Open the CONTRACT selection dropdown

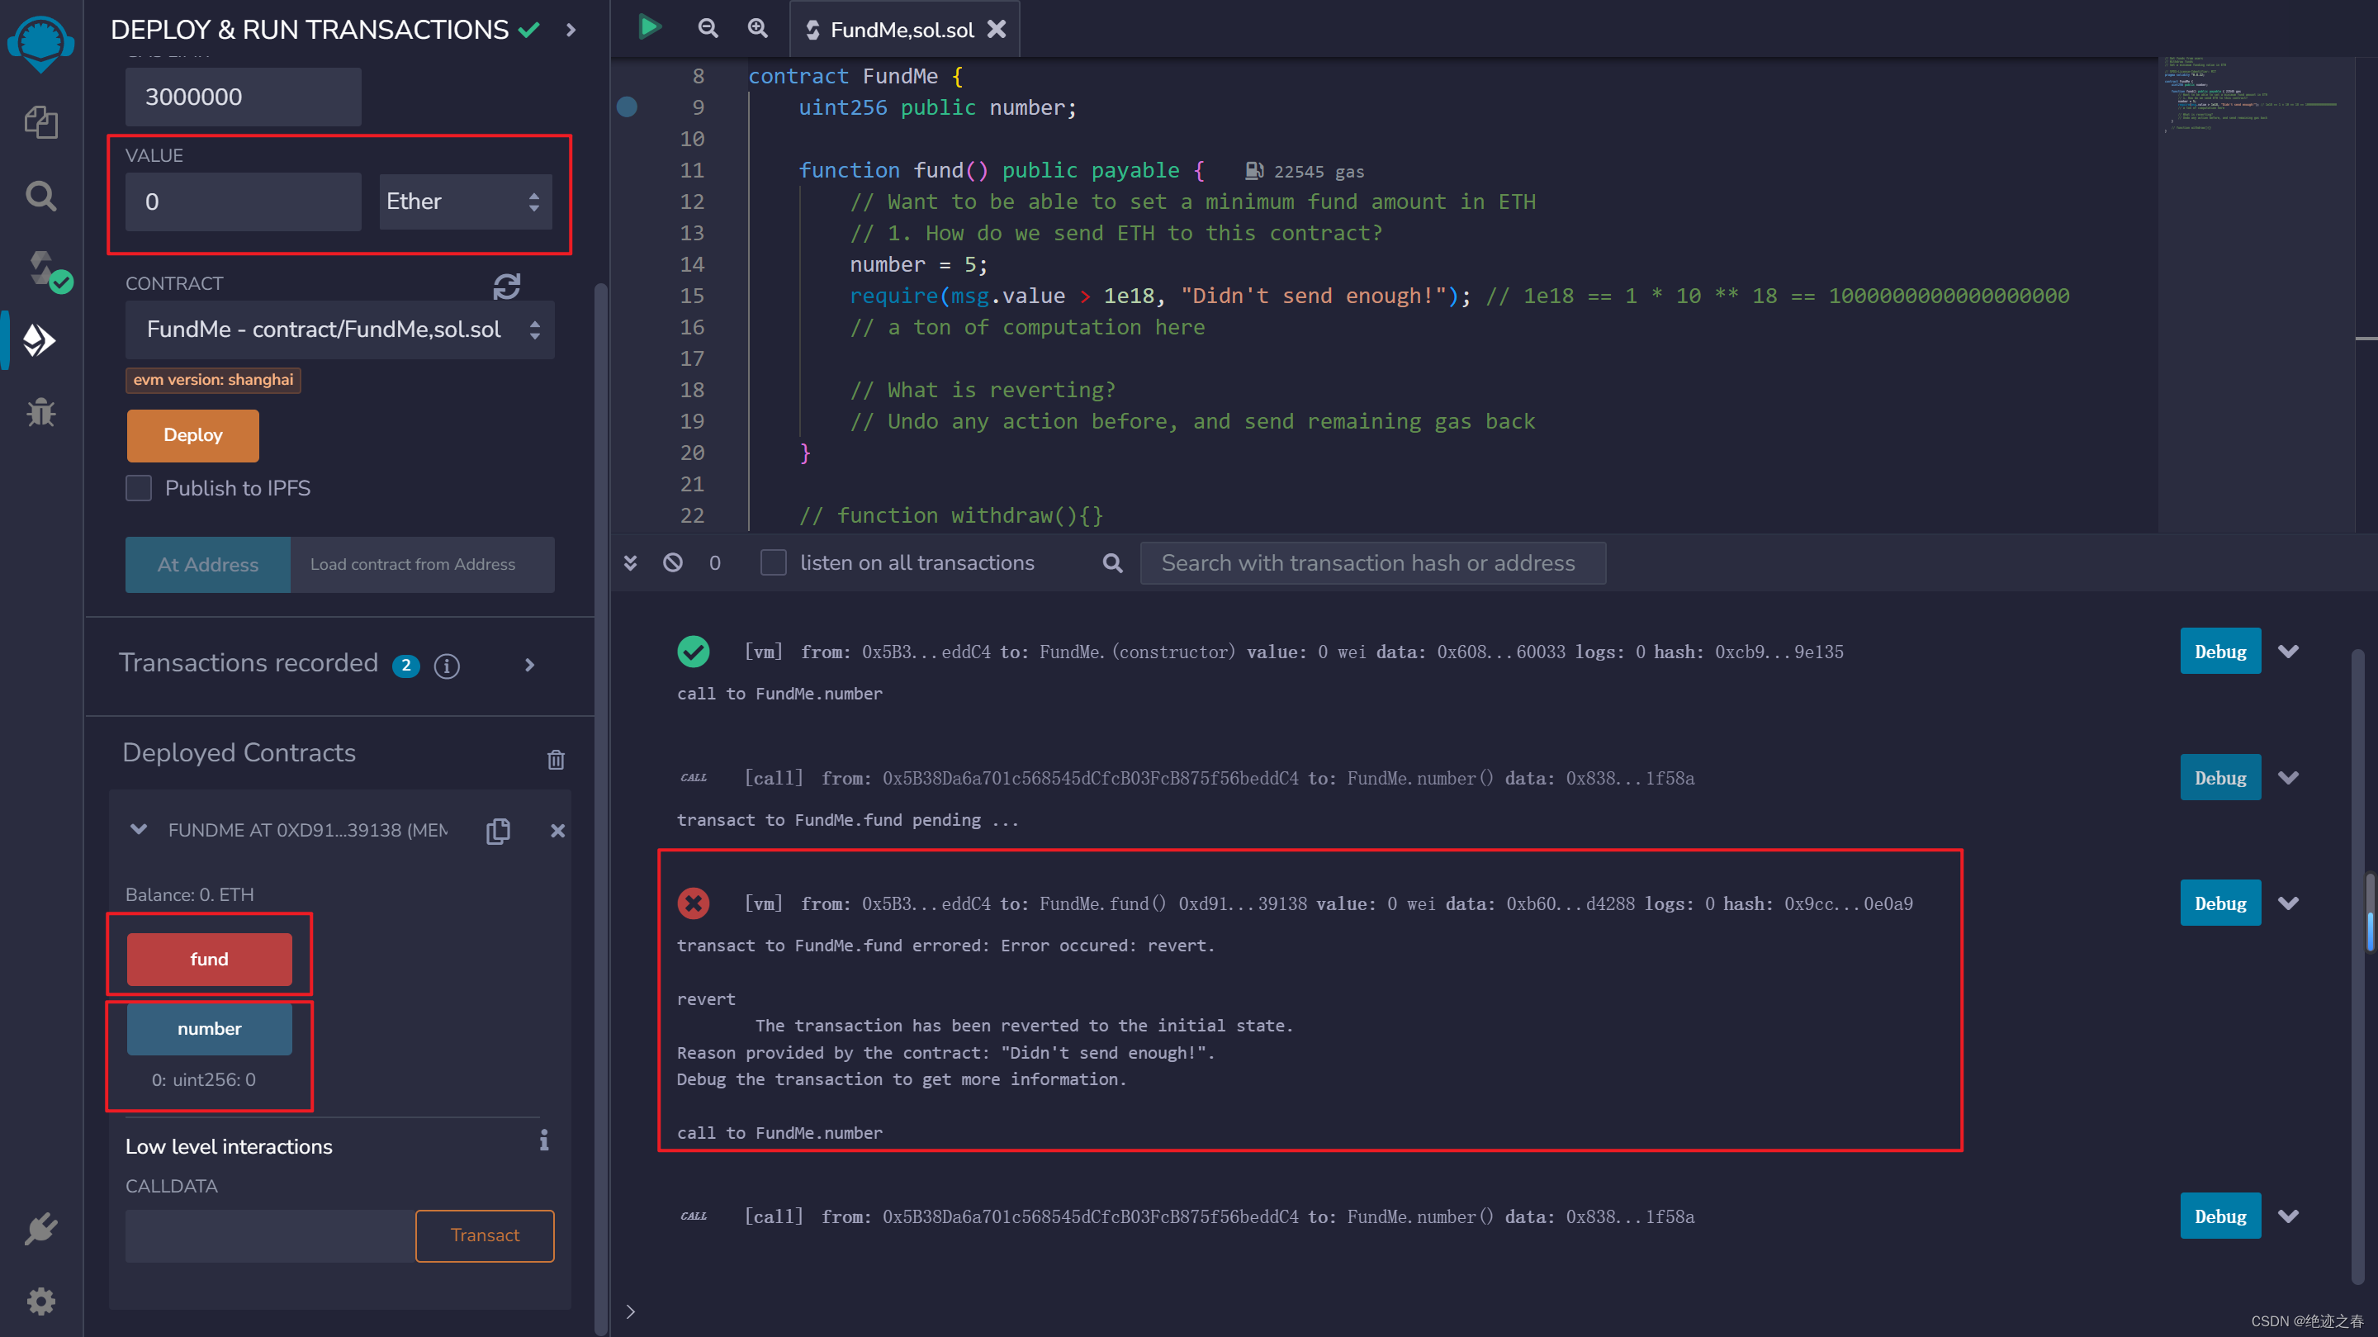(339, 329)
